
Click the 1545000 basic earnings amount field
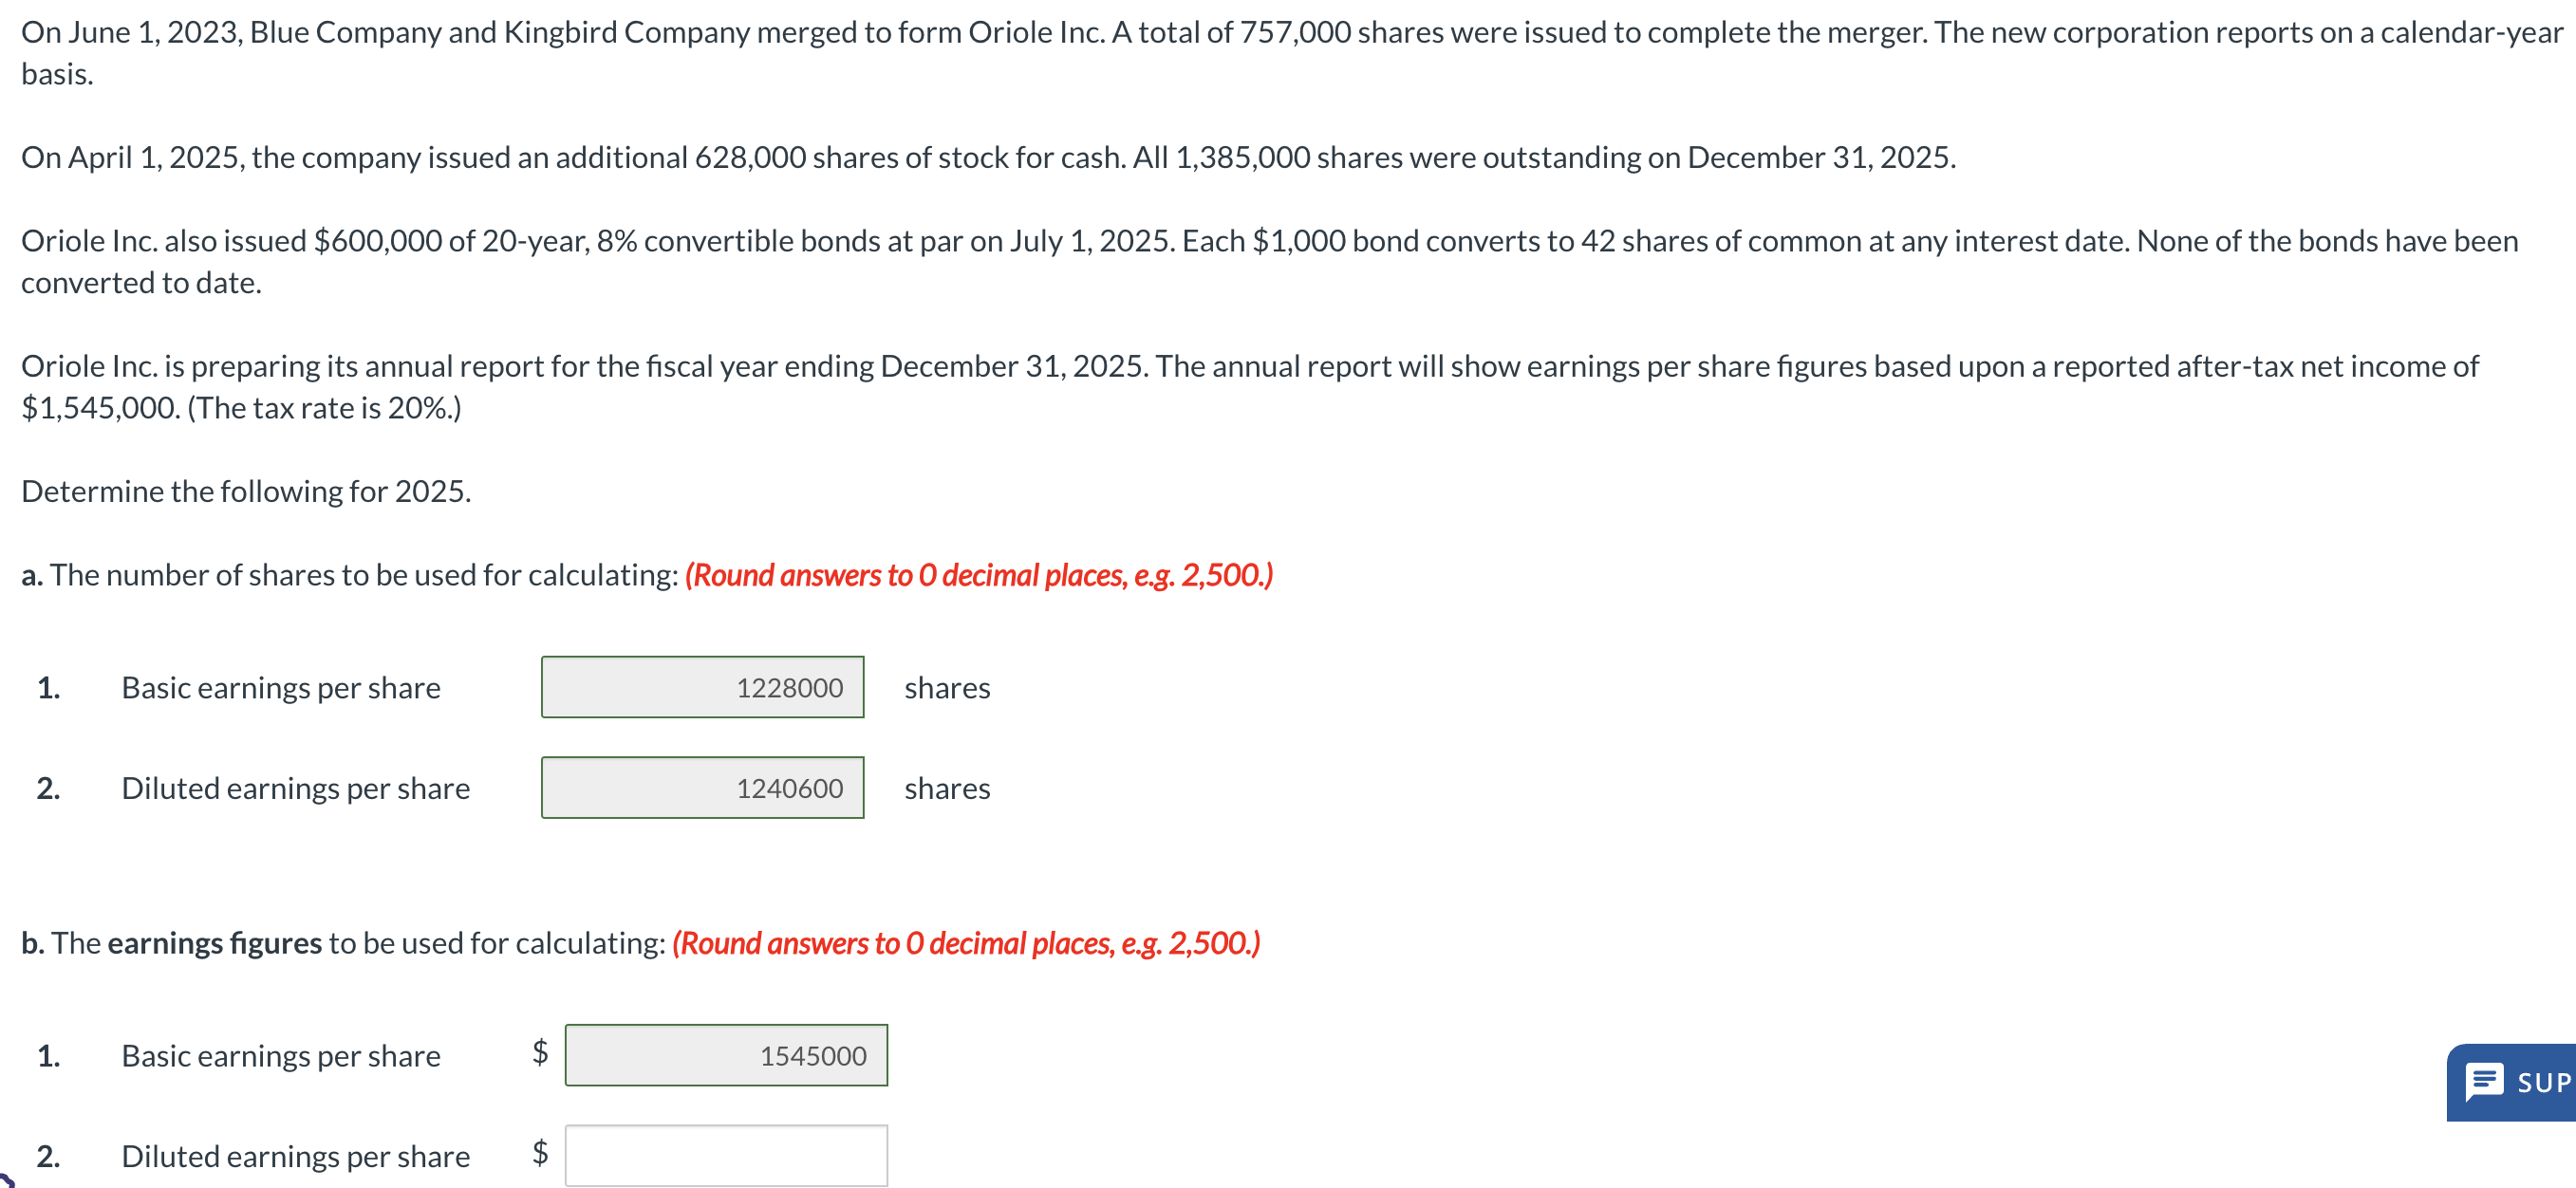pos(726,1055)
